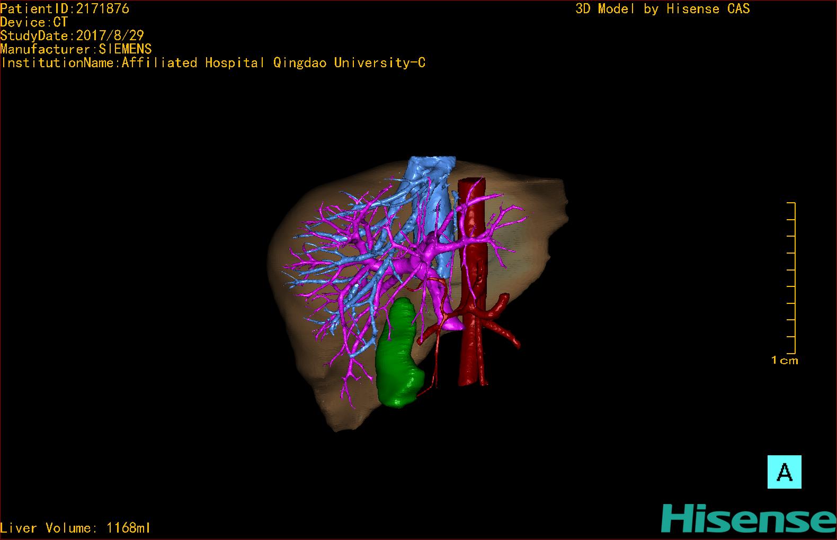Click the "PatientID:2171876" text
837x540 pixels.
click(65, 8)
